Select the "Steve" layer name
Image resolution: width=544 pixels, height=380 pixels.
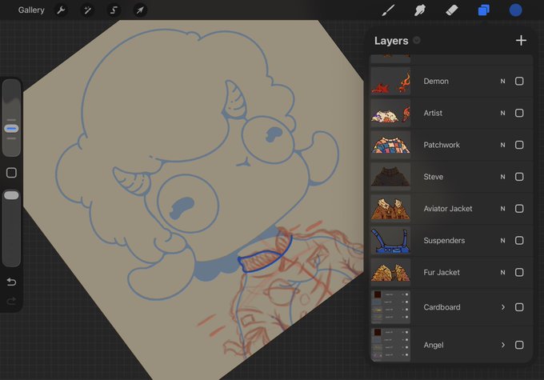click(434, 177)
